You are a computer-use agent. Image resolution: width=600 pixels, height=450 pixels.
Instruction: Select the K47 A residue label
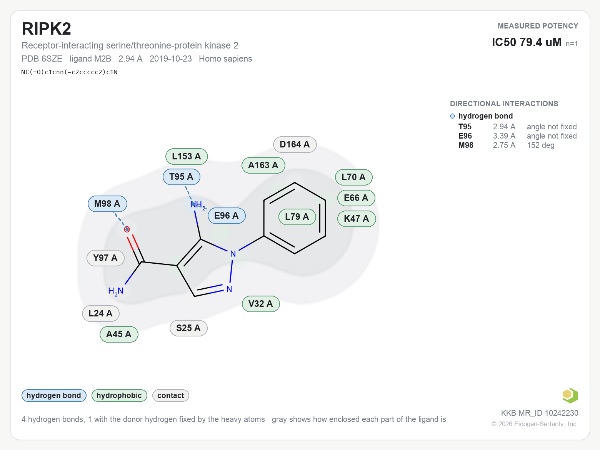click(x=357, y=219)
